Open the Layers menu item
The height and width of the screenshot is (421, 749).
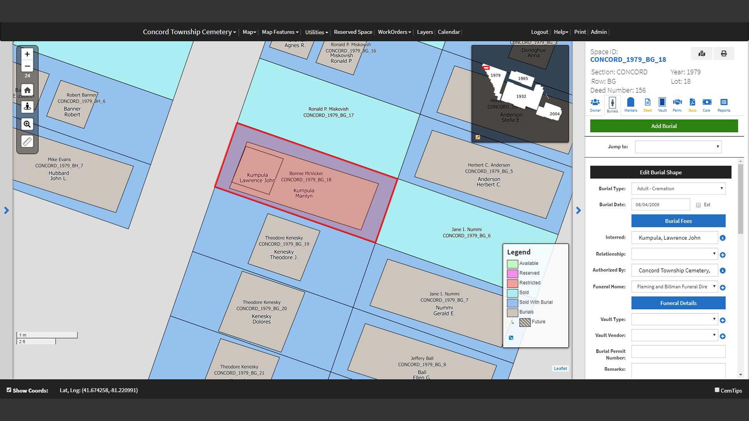pyautogui.click(x=425, y=32)
